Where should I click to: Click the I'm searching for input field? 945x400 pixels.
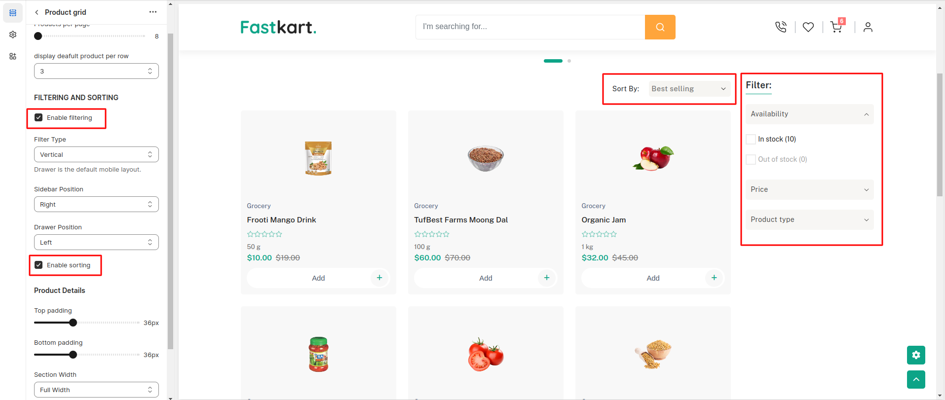click(x=530, y=27)
